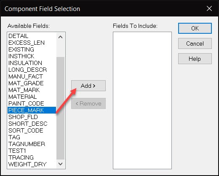Select the highlighted PIECE_MARK field
This screenshot has width=219, height=176.
32,110
